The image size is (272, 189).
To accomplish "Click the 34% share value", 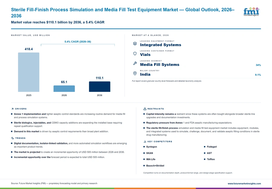I will pos(258,65).
